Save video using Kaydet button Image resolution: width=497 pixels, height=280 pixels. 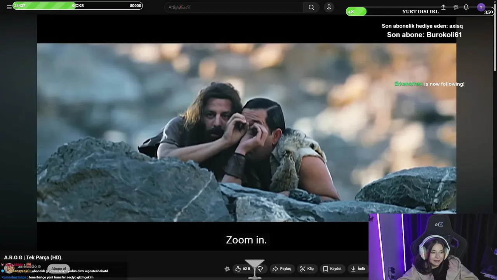[332, 269]
